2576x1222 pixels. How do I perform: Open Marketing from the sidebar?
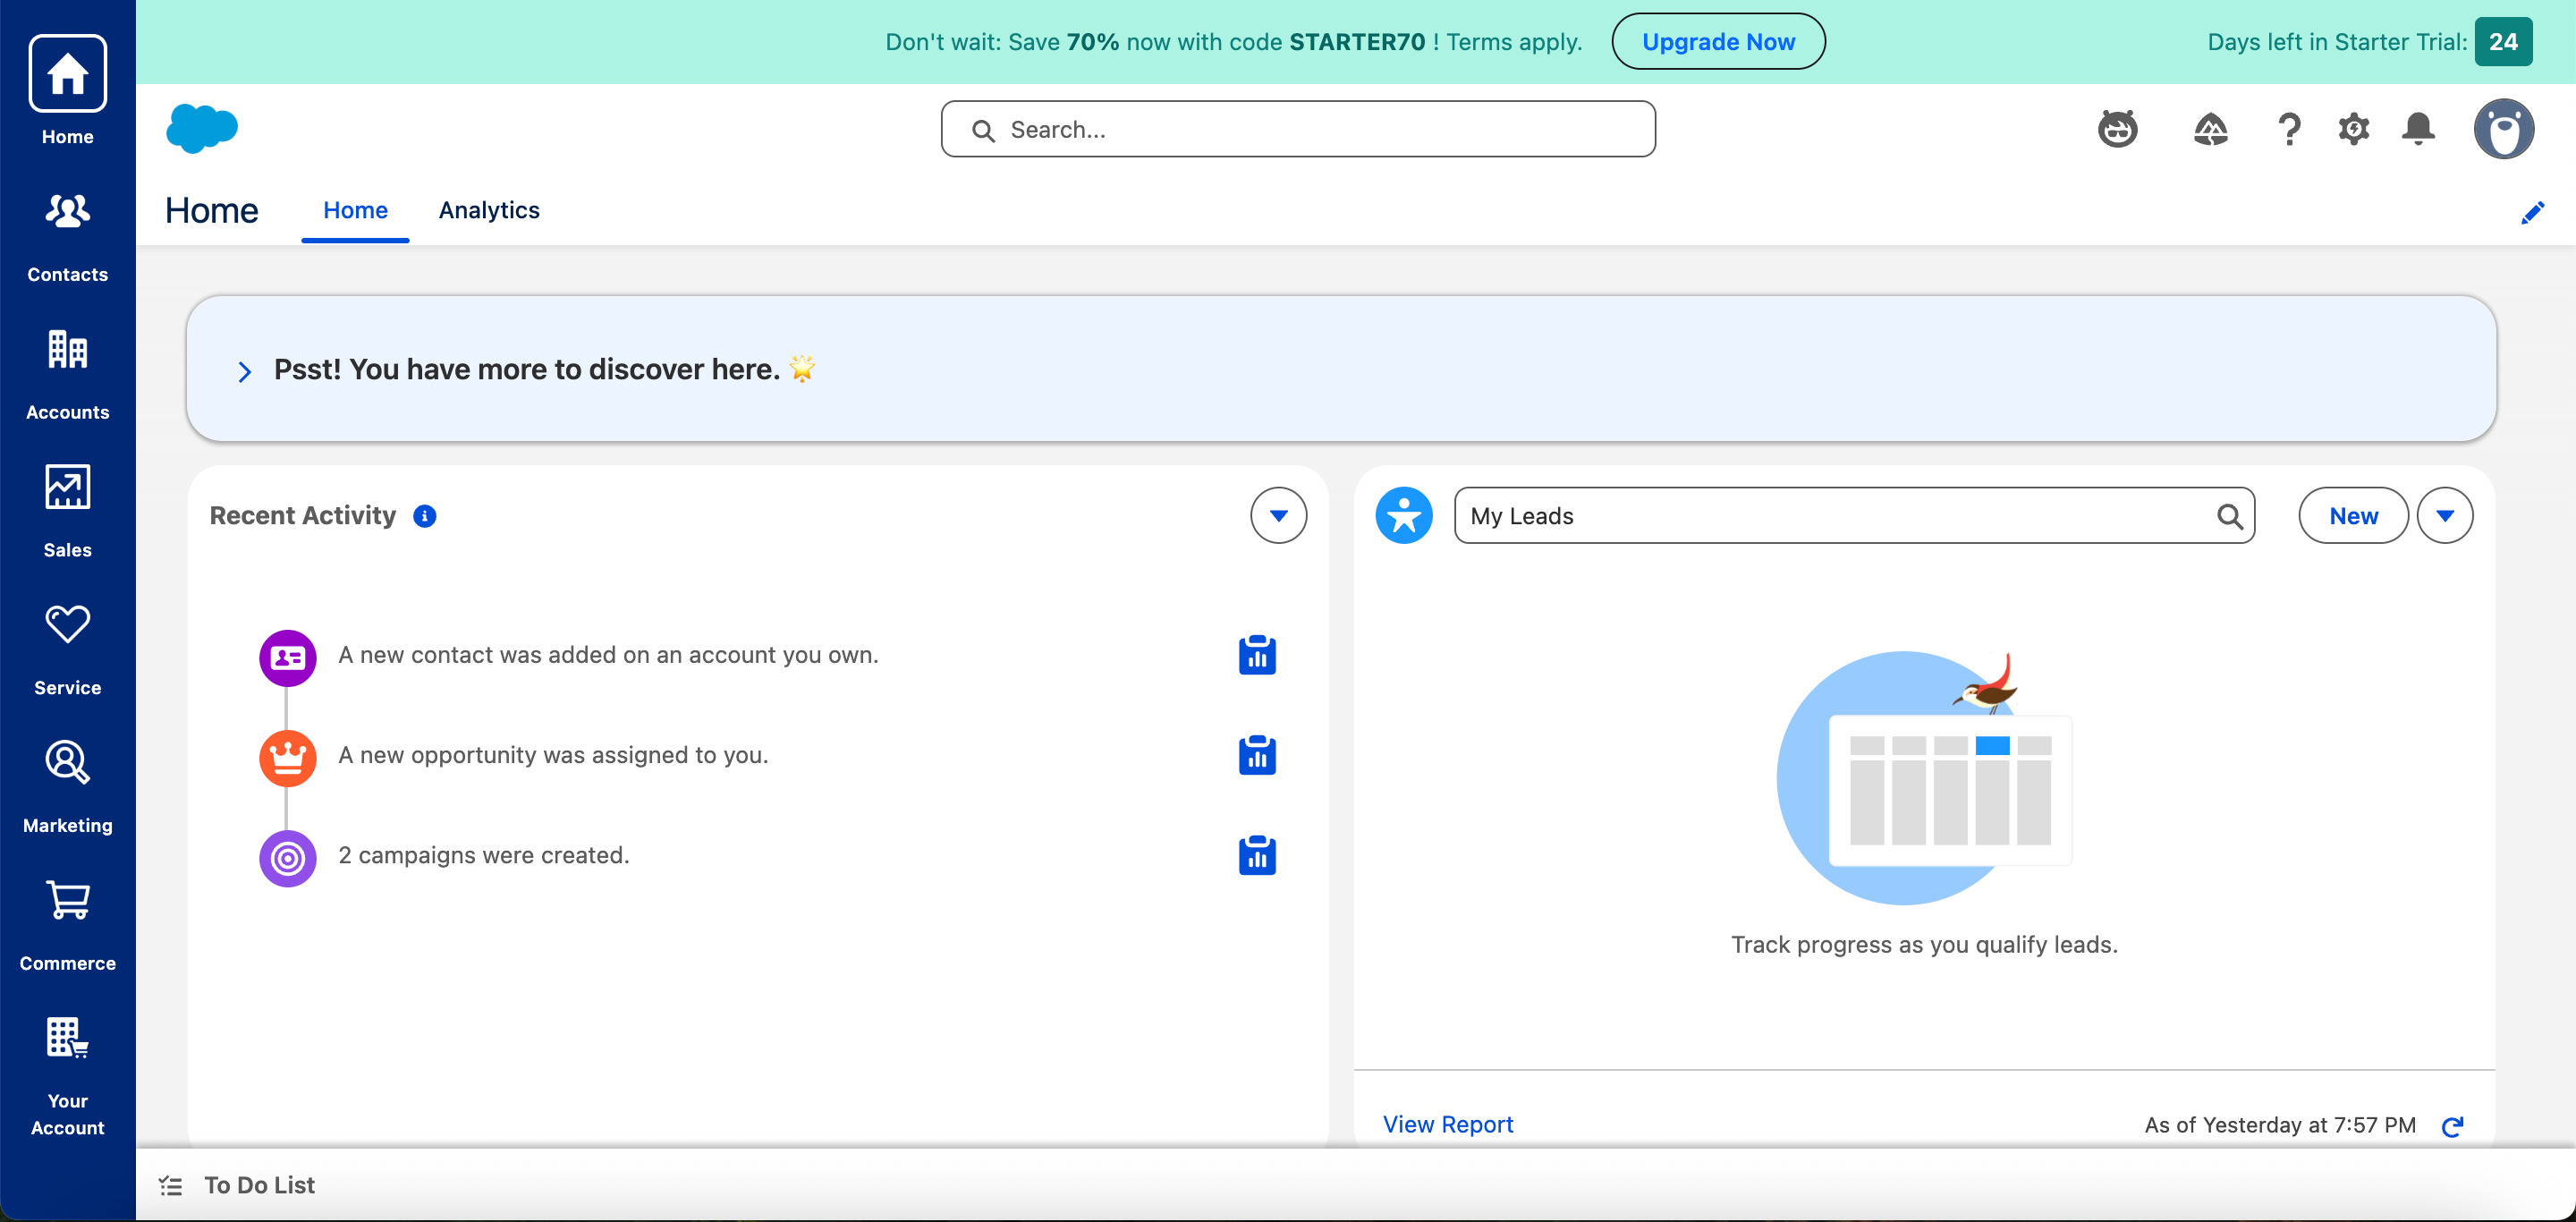(67, 788)
